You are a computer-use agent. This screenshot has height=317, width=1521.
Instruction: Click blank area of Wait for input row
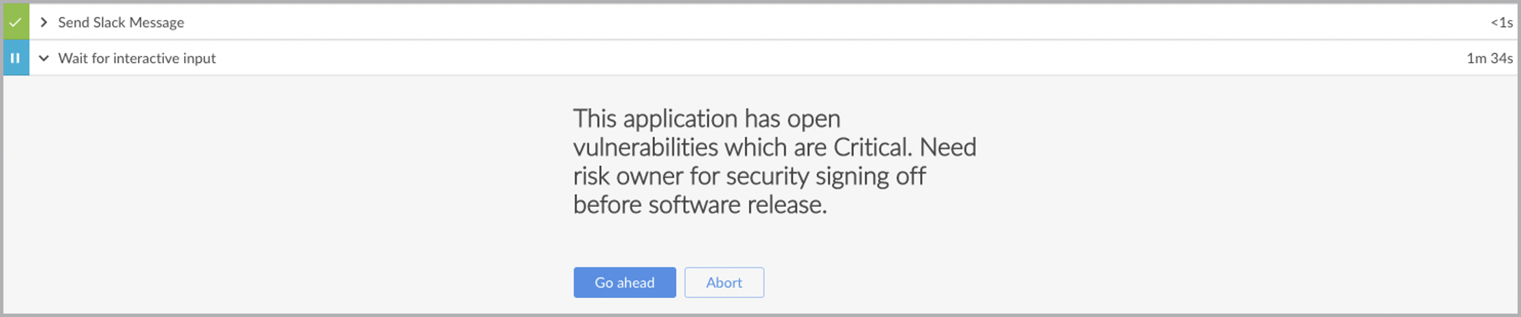(818, 59)
